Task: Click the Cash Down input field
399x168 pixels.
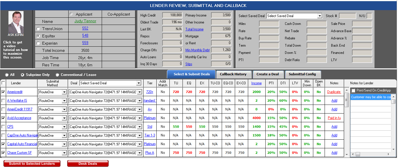Action: 317,24
